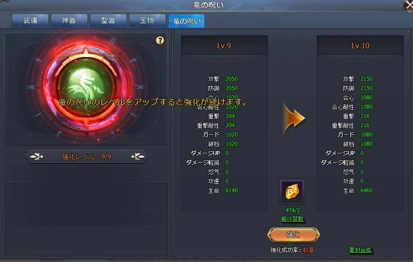
Task: Click the yellow question mark help icon
Action: pos(160,40)
